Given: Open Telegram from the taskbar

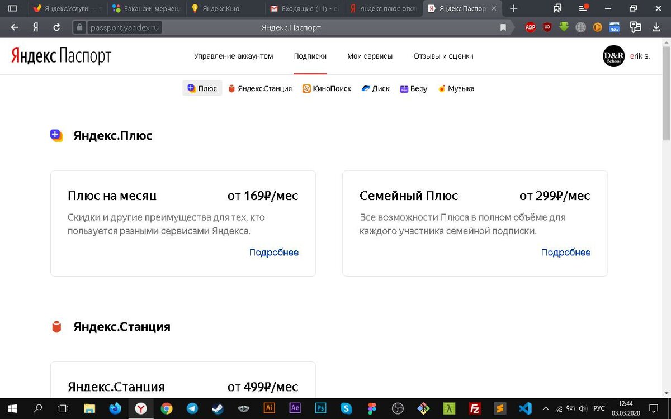Looking at the screenshot, I should tap(192, 408).
